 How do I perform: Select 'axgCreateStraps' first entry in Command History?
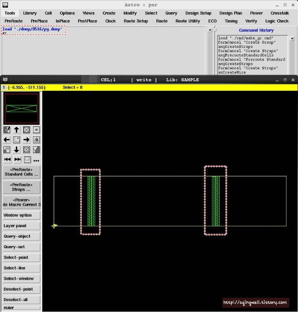click(x=235, y=47)
